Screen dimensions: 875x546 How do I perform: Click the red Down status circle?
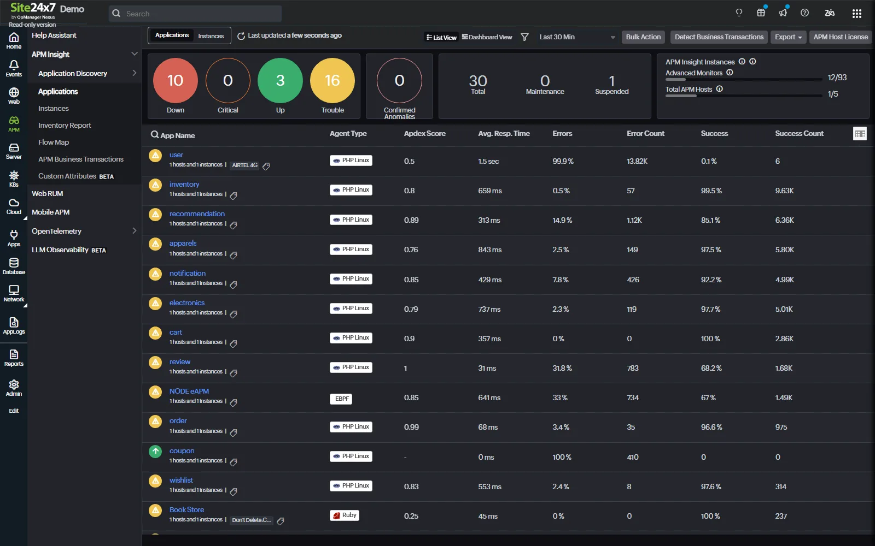tap(175, 81)
